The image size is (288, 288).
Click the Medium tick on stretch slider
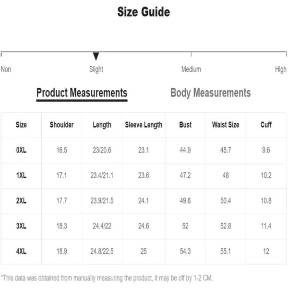pos(191,54)
